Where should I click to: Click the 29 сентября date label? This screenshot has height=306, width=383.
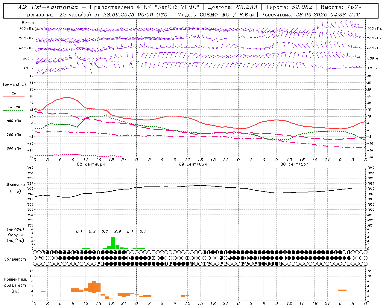pyautogui.click(x=192, y=164)
